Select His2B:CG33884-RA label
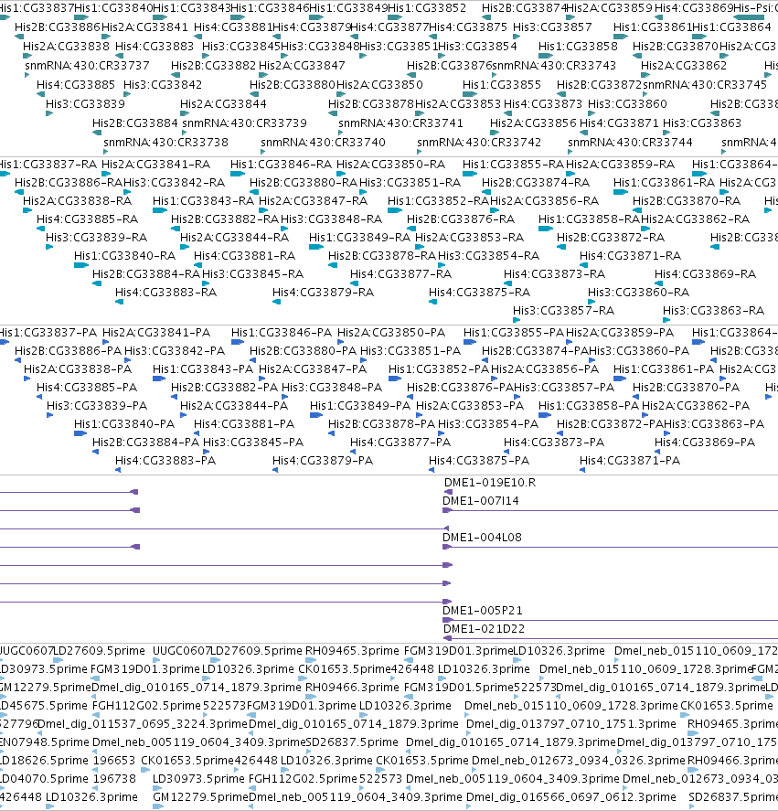This screenshot has width=778, height=811. 146,274
